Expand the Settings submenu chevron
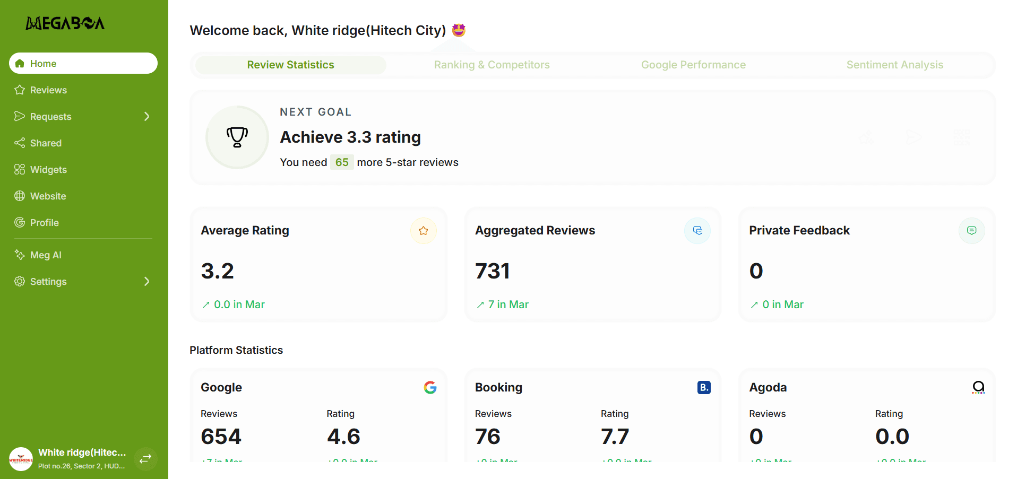The width and height of the screenshot is (1017, 479). click(147, 281)
